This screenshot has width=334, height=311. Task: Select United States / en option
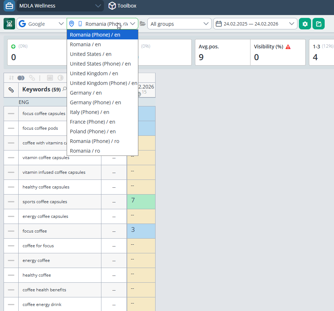click(102, 54)
